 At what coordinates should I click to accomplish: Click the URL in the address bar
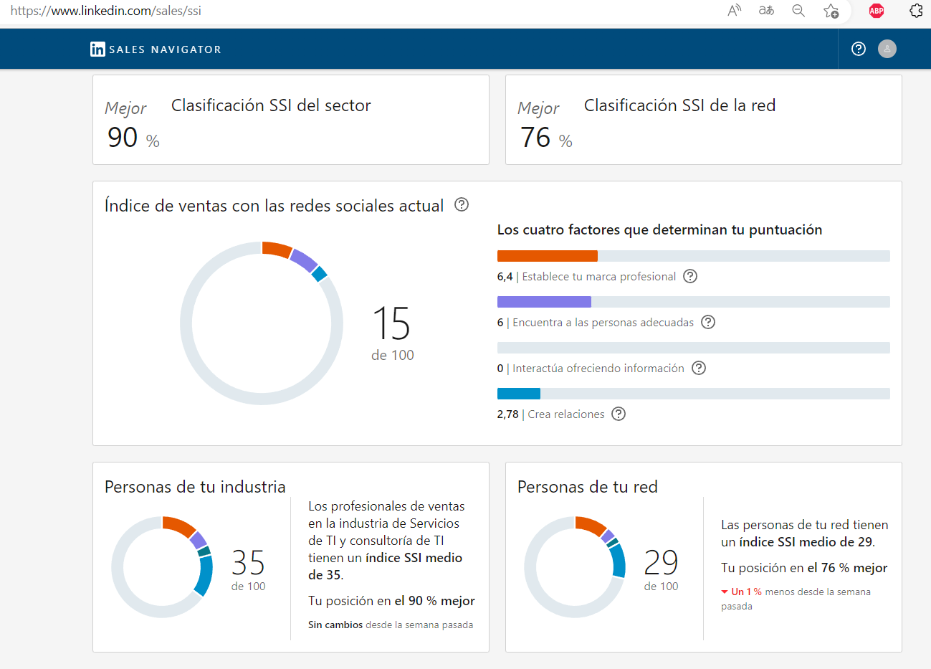105,11
